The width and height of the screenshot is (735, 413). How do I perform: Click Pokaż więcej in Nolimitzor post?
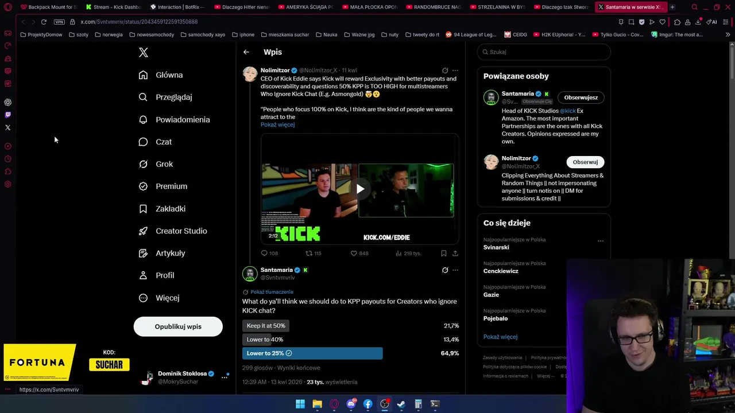click(x=277, y=124)
